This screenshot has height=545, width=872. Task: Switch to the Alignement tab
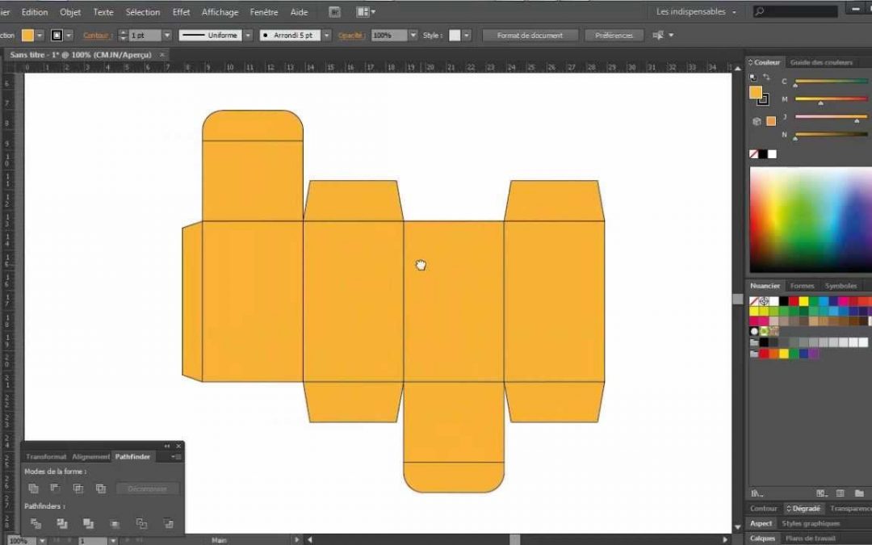point(90,457)
